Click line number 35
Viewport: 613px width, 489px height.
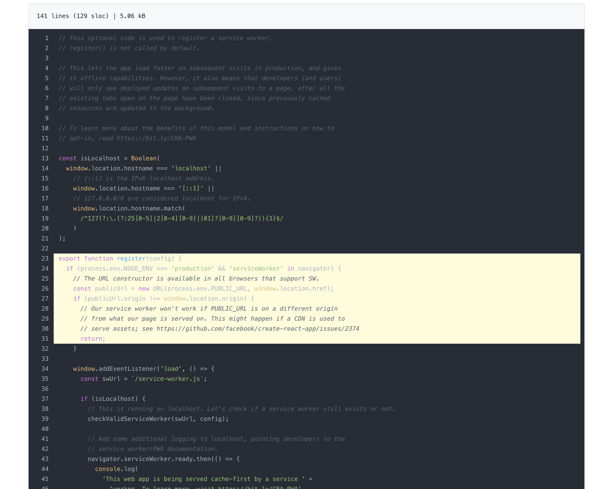click(45, 379)
